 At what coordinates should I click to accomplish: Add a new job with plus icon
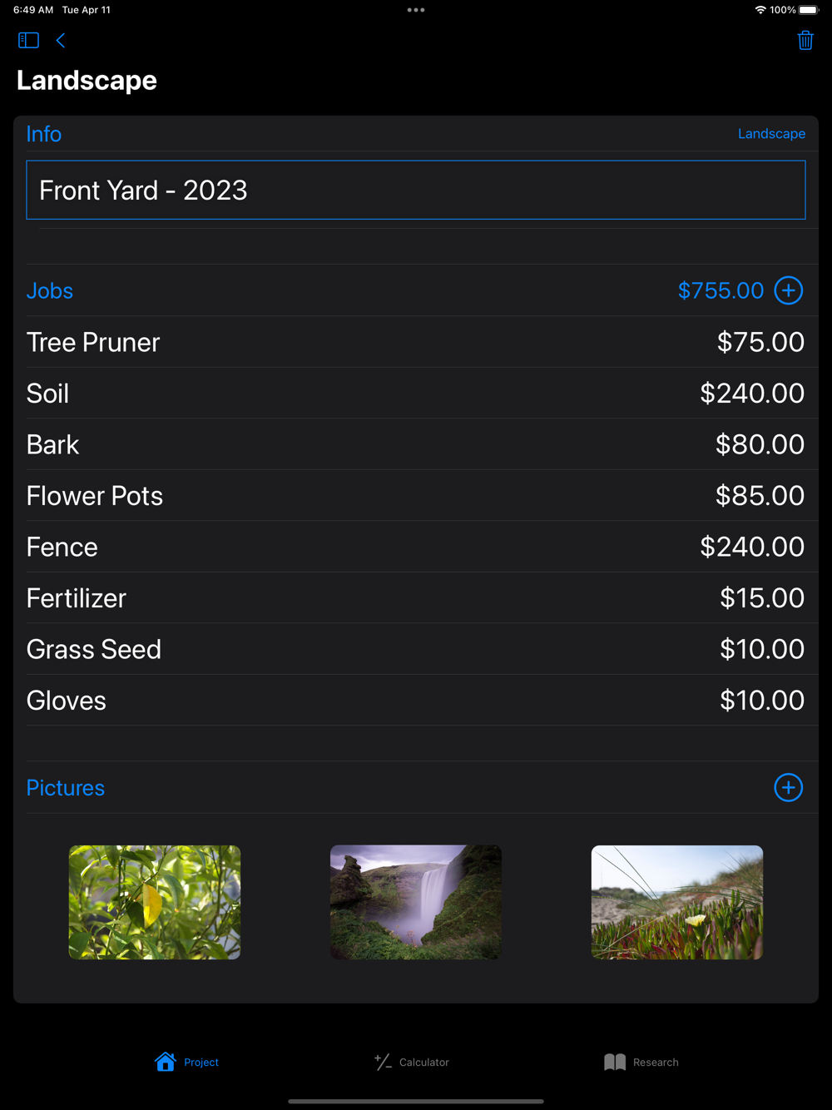coord(788,290)
